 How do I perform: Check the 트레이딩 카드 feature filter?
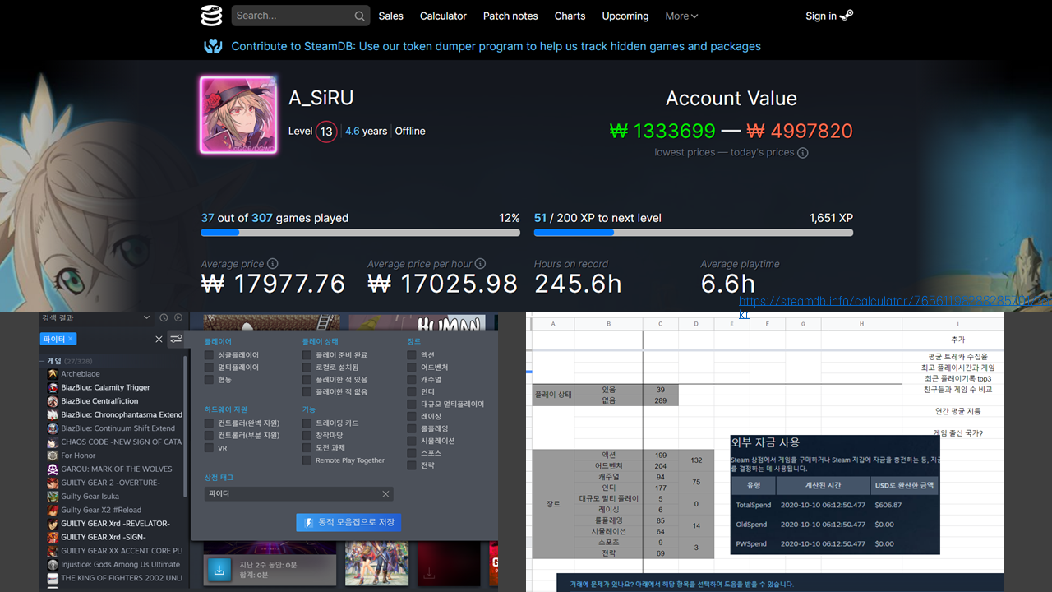pyautogui.click(x=307, y=423)
